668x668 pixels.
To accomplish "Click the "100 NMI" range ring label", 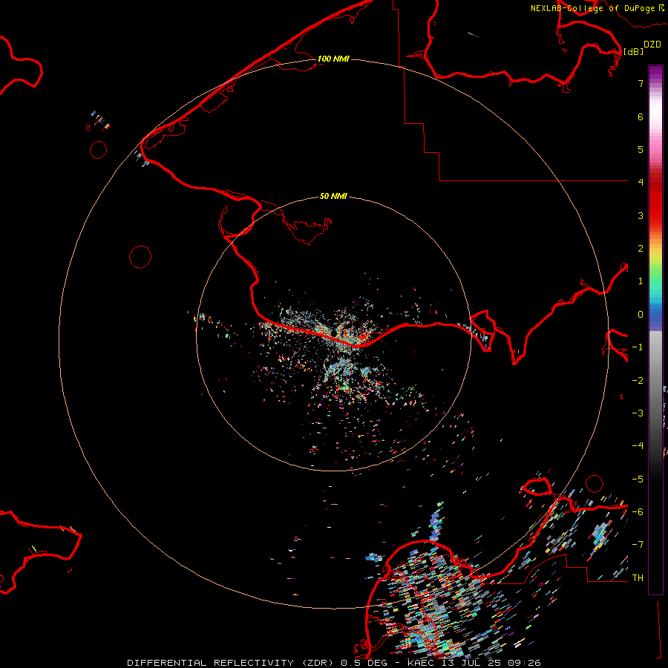I will tap(333, 59).
